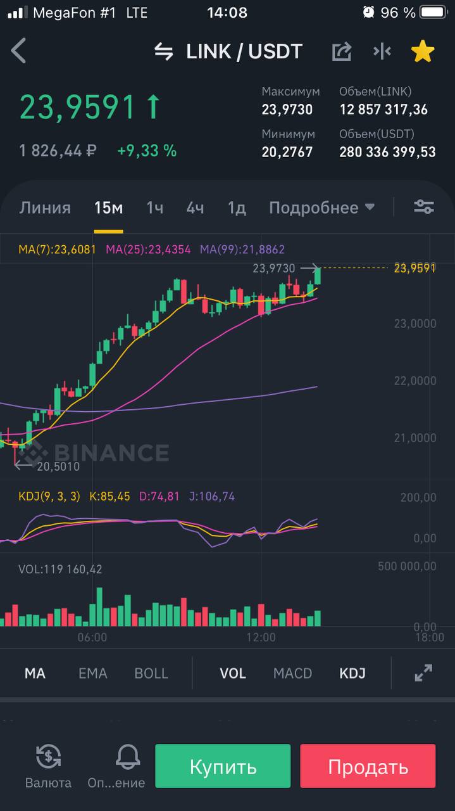455x811 pixels.
Task: Tap the MA(25):23,4354 label
Action: [x=148, y=250]
